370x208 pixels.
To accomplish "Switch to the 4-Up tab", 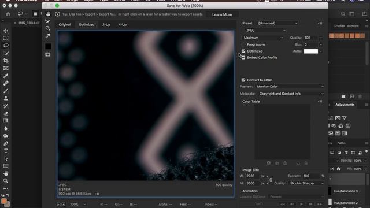I will click(x=123, y=24).
